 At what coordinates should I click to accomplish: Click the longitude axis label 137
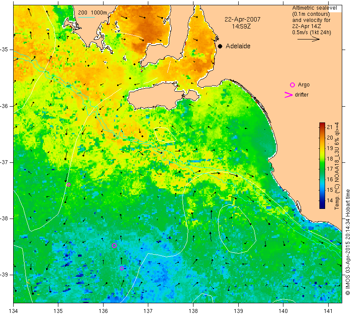148,311
